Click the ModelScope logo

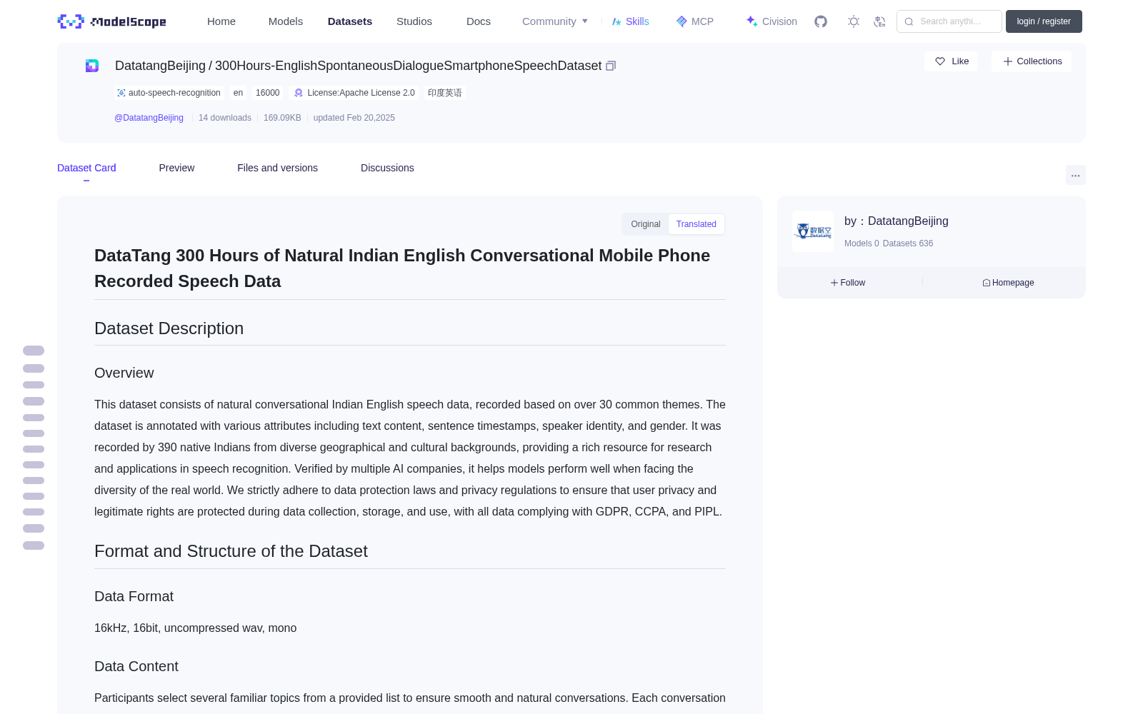point(112,21)
